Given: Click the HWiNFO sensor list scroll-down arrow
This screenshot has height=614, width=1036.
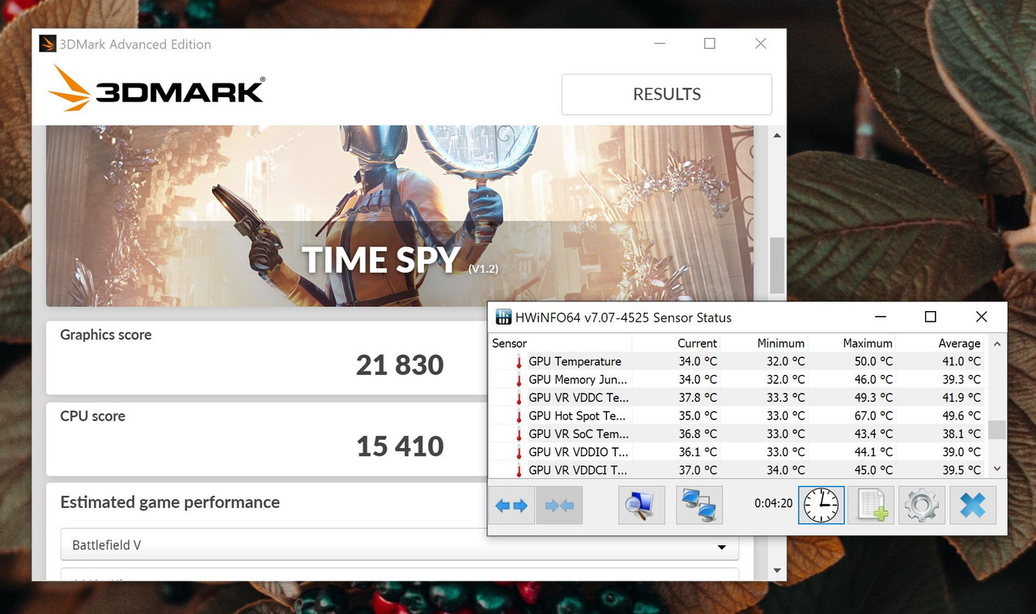Looking at the screenshot, I should click(997, 468).
